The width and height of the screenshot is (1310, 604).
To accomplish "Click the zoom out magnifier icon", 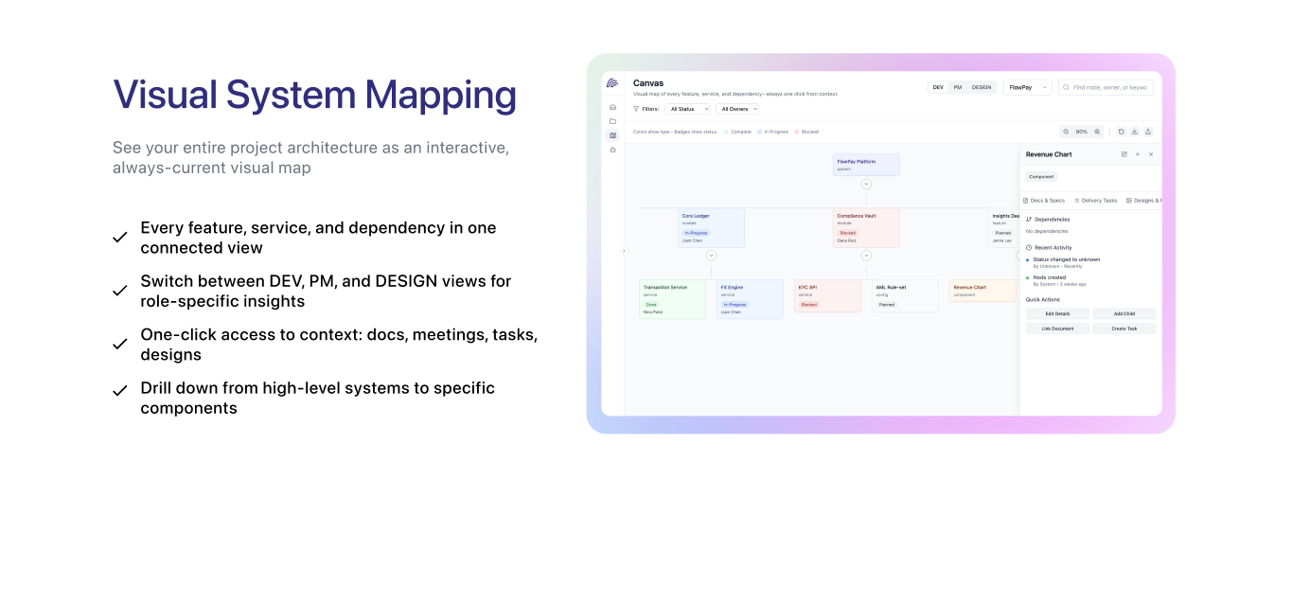I will [1066, 132].
